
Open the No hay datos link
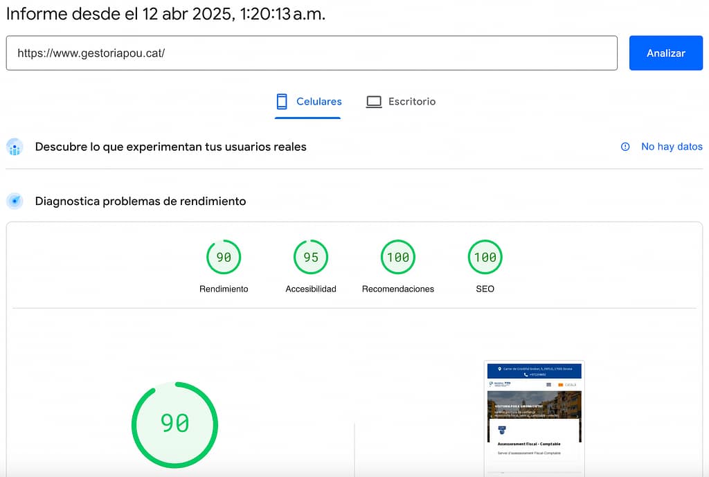click(671, 147)
